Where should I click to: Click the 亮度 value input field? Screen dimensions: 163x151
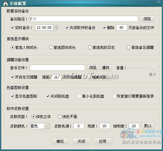[x=105, y=126]
